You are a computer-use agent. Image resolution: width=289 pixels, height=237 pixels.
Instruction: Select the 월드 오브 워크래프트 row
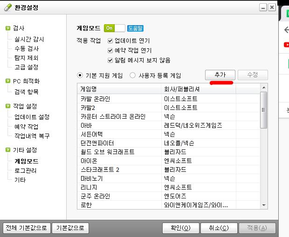[169, 152]
